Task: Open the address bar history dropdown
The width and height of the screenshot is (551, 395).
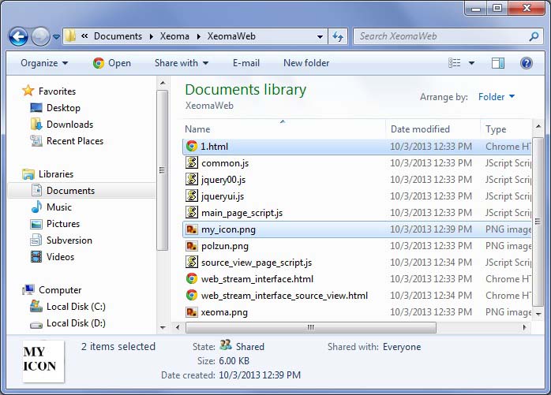Action: (x=320, y=36)
